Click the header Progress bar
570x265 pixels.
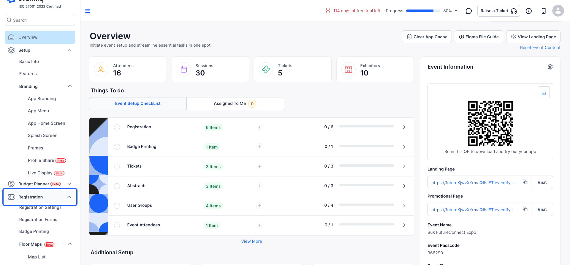(x=423, y=11)
